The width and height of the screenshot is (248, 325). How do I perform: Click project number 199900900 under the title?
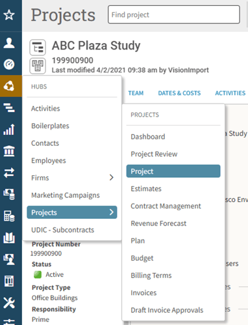73,60
